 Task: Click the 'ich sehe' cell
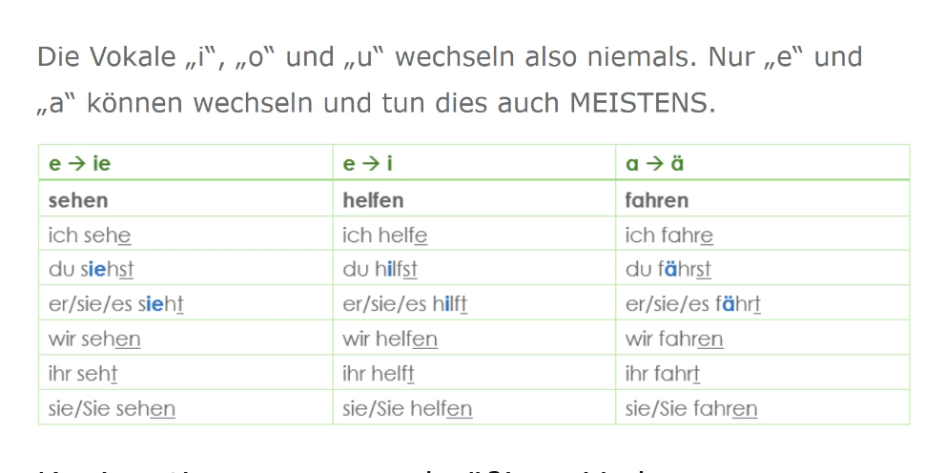90,236
